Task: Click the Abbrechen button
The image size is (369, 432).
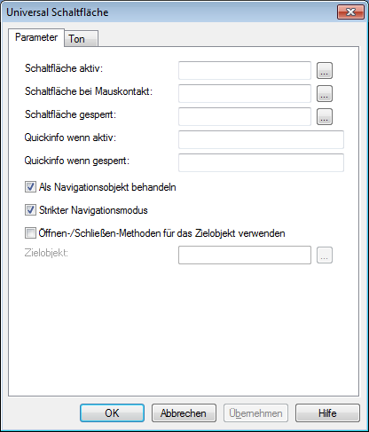Action: point(184,412)
